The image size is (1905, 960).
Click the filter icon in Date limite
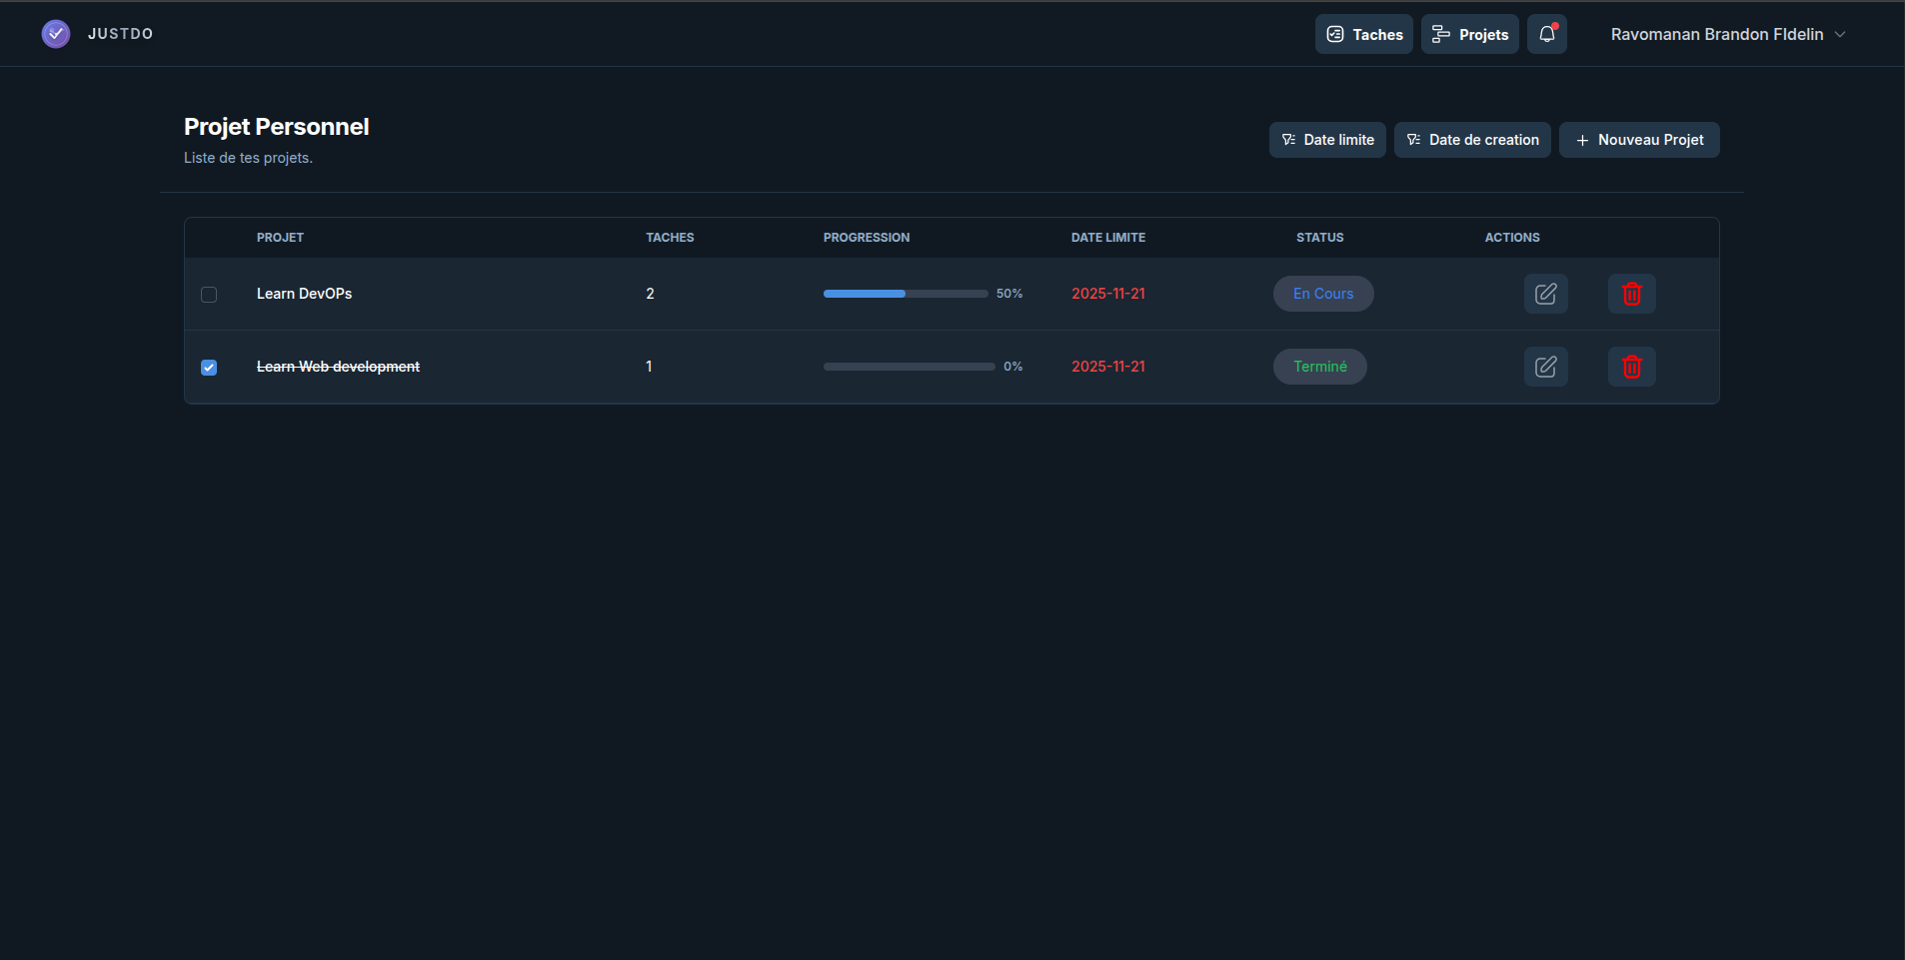(1288, 140)
